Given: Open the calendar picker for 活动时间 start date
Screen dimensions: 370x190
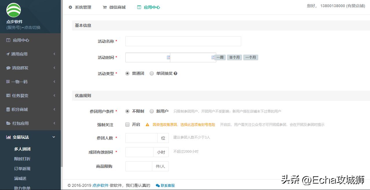Looking at the screenshot, I should coord(168,57).
